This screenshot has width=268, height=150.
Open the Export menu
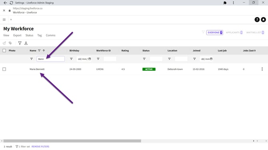[17, 35]
